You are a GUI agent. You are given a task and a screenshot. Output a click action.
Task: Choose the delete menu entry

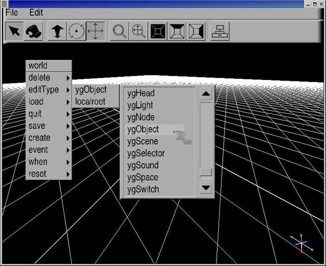[x=49, y=78]
